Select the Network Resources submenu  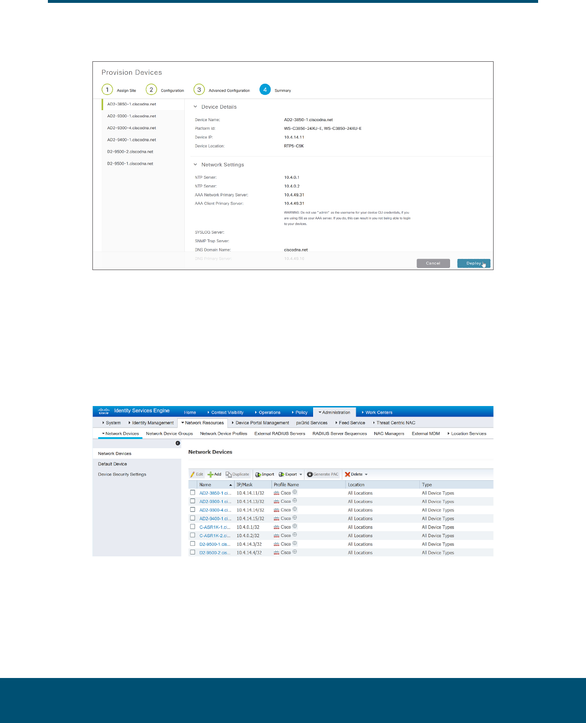click(203, 423)
